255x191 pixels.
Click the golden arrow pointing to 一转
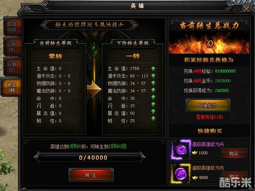(94, 89)
